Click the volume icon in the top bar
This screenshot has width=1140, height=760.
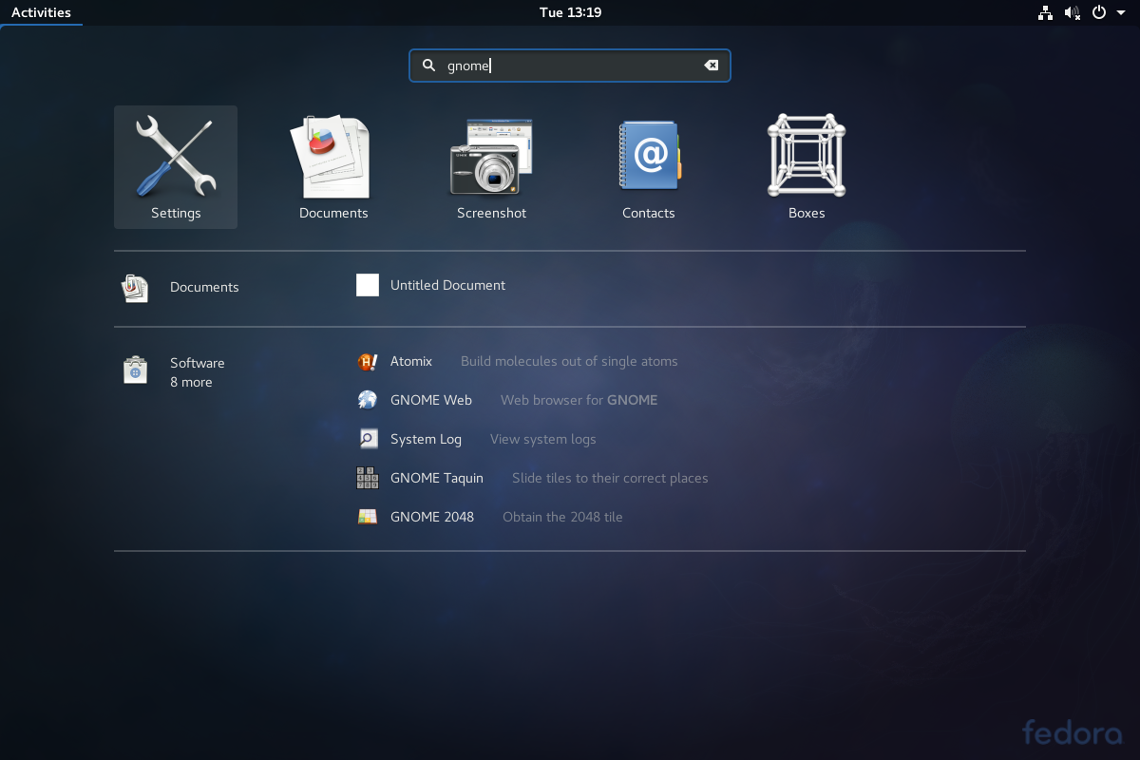pos(1072,12)
